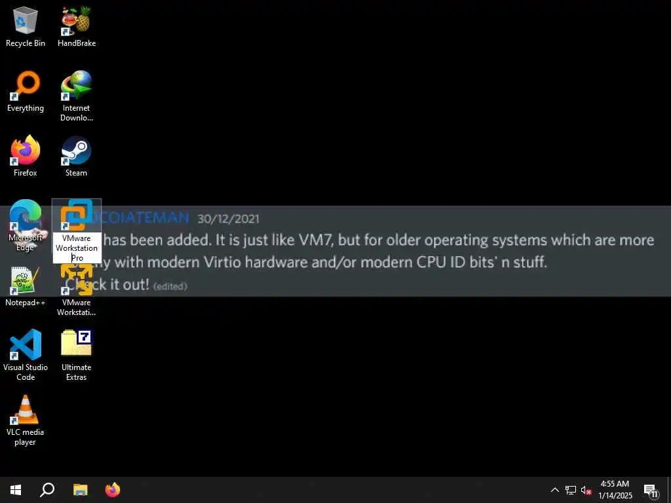Select the VLC media player shortcut

coord(26,420)
